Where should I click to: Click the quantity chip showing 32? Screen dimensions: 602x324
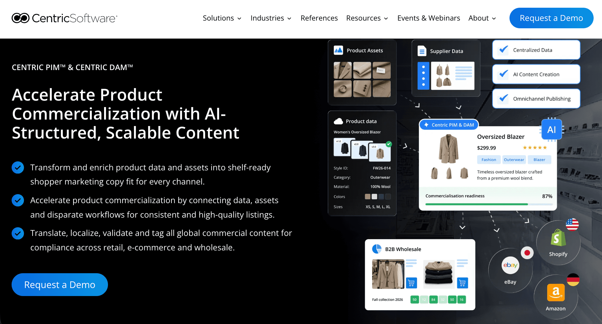point(443,300)
